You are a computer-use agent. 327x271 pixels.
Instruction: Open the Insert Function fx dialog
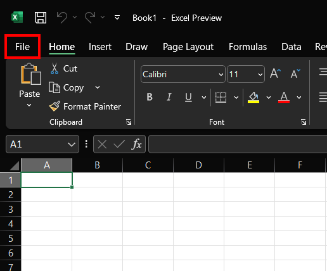click(136, 144)
